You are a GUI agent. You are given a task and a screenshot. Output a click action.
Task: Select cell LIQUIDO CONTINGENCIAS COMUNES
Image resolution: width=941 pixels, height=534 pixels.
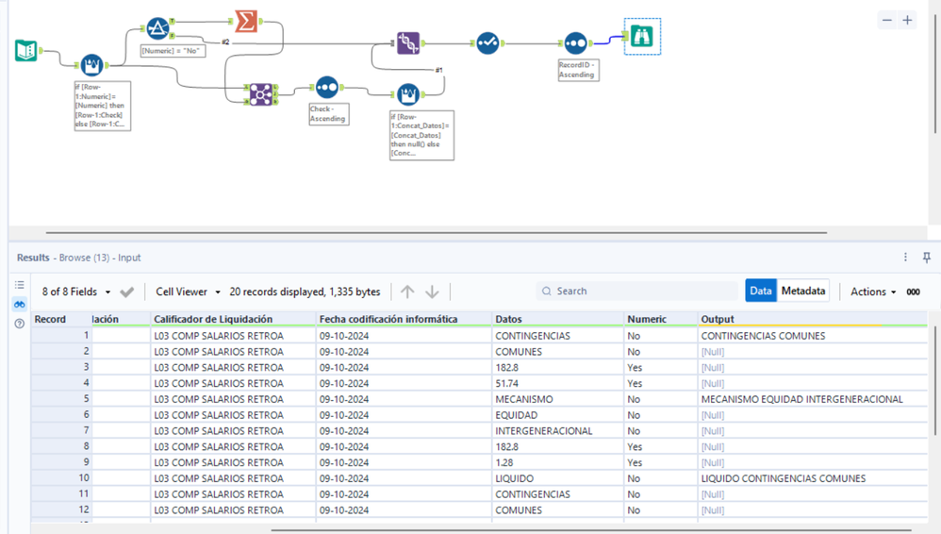click(813, 478)
